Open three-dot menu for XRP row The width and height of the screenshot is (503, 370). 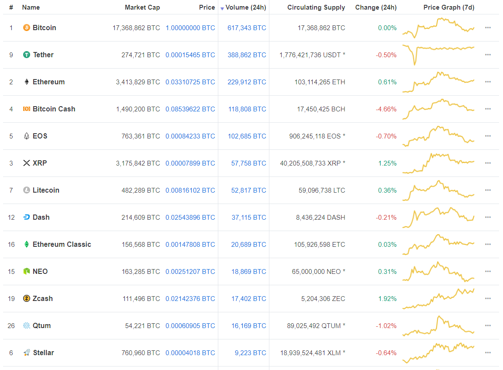click(488, 163)
